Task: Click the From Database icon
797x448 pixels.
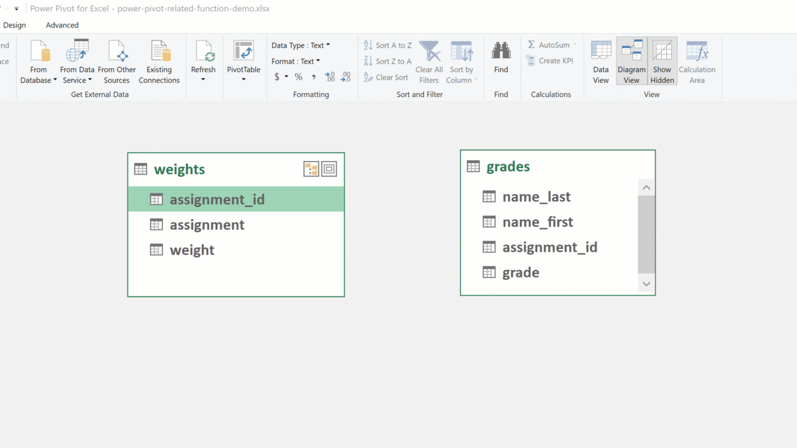Action: [39, 52]
